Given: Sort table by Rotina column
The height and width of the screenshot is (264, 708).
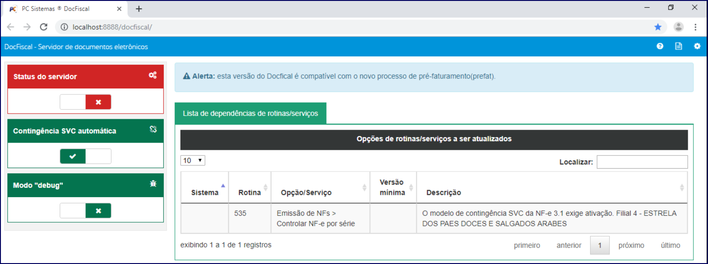Looking at the screenshot, I should [x=250, y=188].
